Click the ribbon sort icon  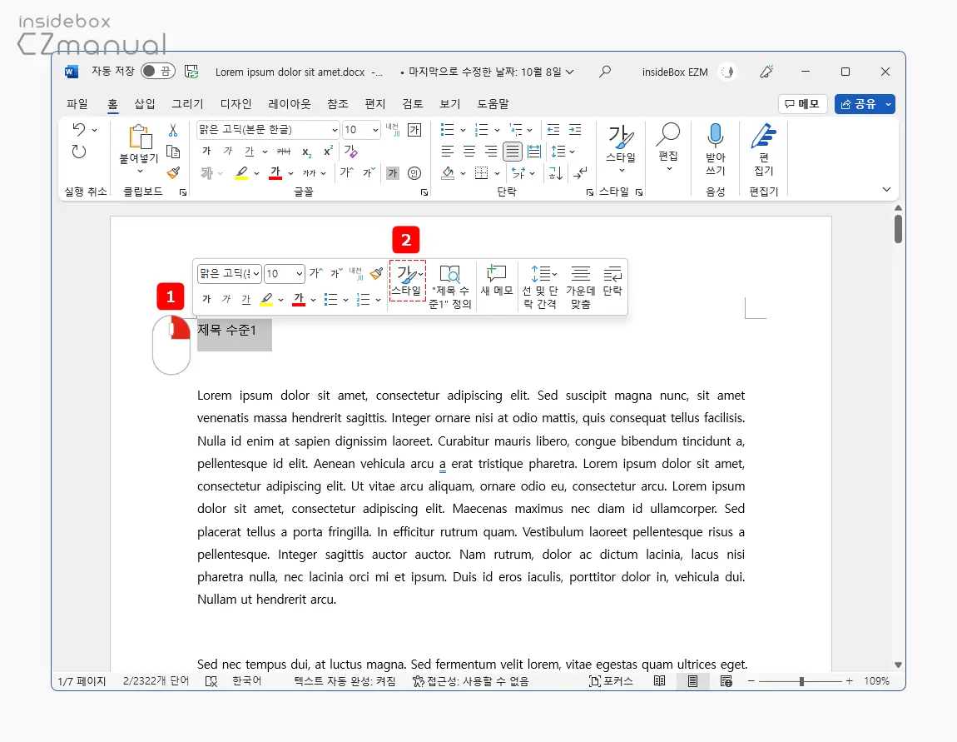[557, 173]
